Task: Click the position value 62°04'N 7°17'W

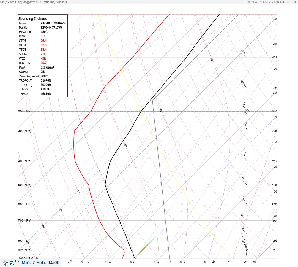Action: (51, 28)
